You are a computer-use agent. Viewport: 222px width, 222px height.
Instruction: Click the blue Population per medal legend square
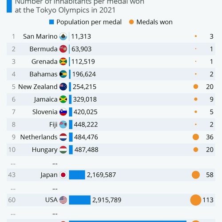point(52,22)
